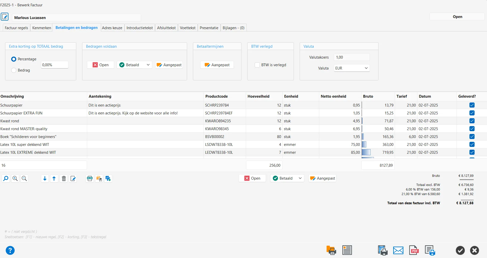487x258 pixels.
Task: Click the Open button in Bedragen voldaan
Action: (101, 65)
